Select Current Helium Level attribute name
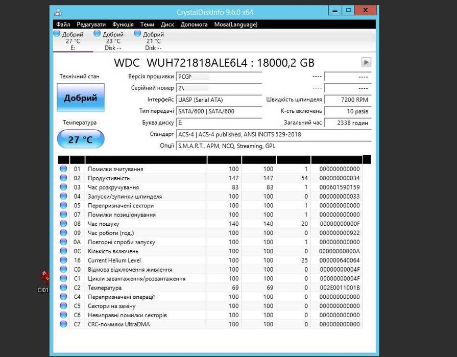The width and height of the screenshot is (457, 357). click(114, 260)
